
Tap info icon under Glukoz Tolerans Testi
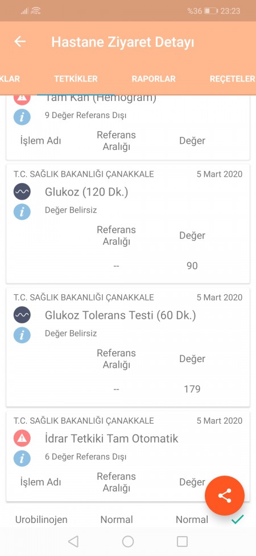(22, 335)
